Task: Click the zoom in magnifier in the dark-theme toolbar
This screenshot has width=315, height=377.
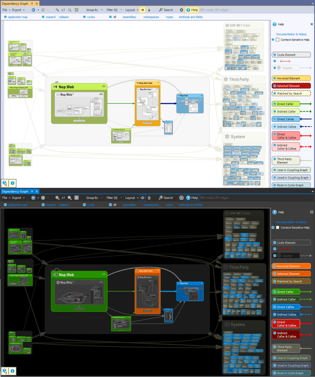Action: (57, 198)
